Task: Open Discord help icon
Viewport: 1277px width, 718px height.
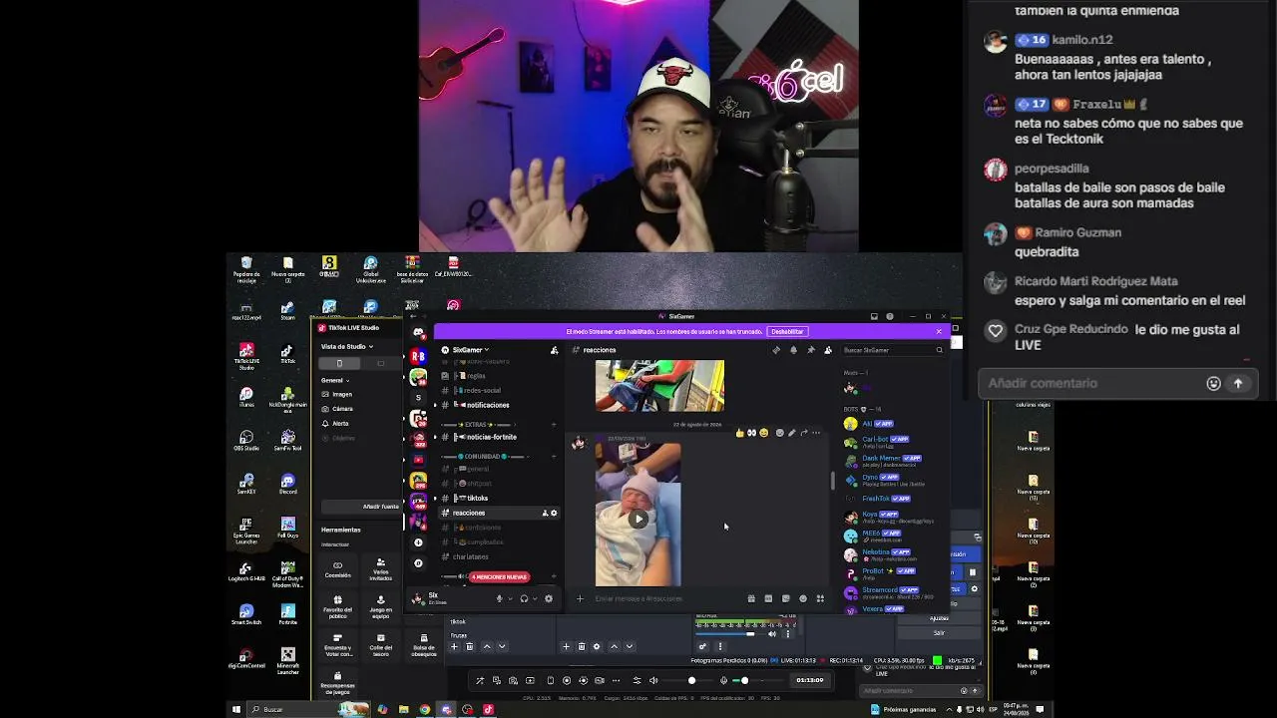Action: click(890, 317)
